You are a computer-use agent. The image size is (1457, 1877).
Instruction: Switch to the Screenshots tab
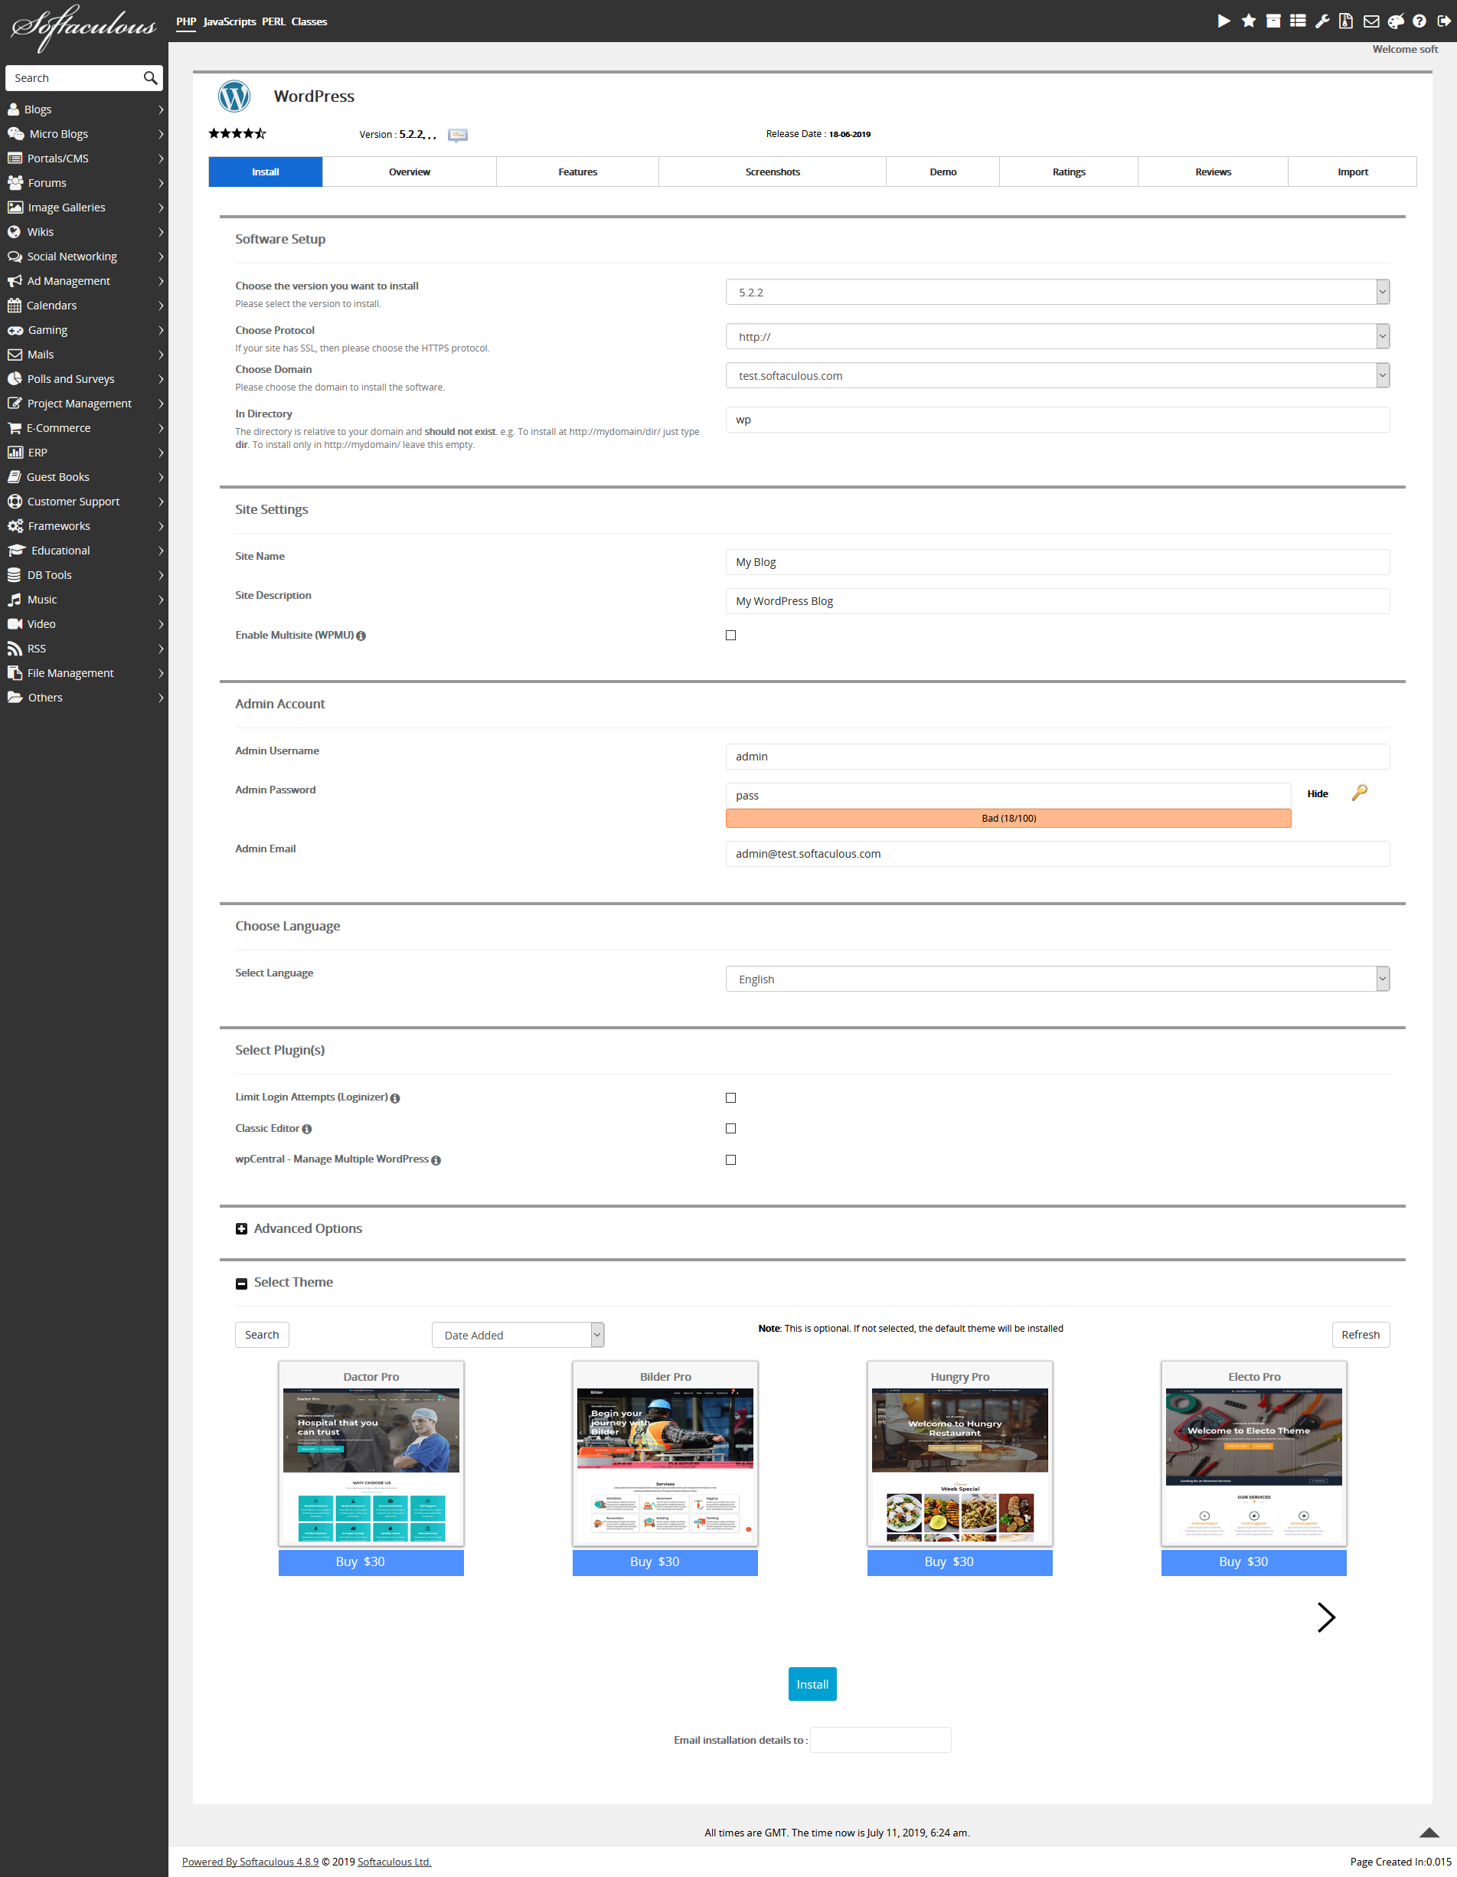coord(772,172)
